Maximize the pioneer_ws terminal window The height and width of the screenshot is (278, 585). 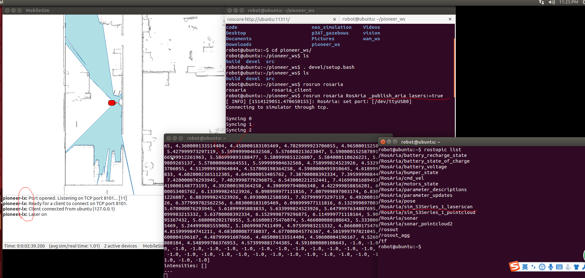pos(242,10)
